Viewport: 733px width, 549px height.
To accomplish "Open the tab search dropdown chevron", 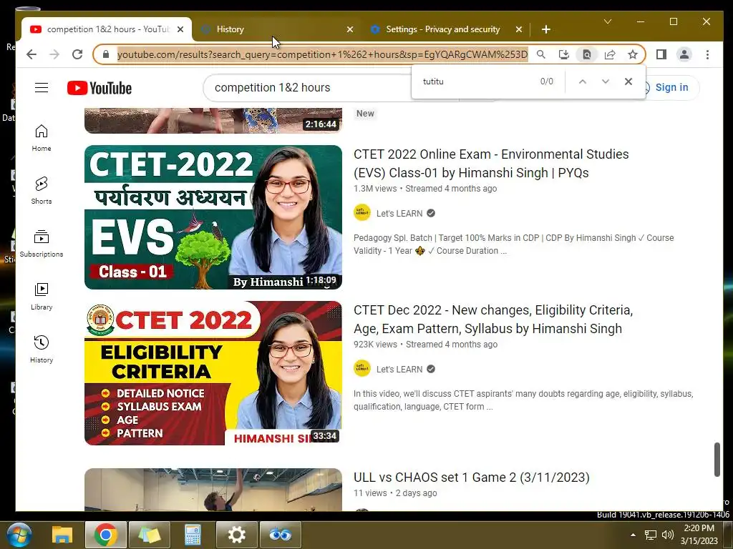I will (x=608, y=21).
